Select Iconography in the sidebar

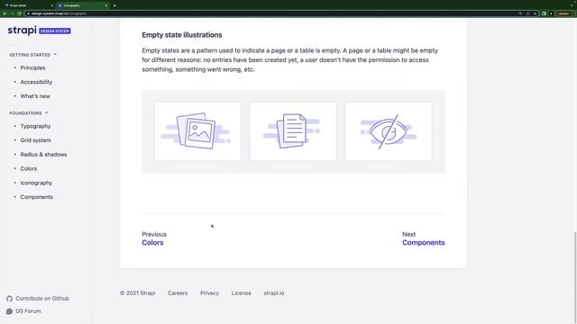36,183
